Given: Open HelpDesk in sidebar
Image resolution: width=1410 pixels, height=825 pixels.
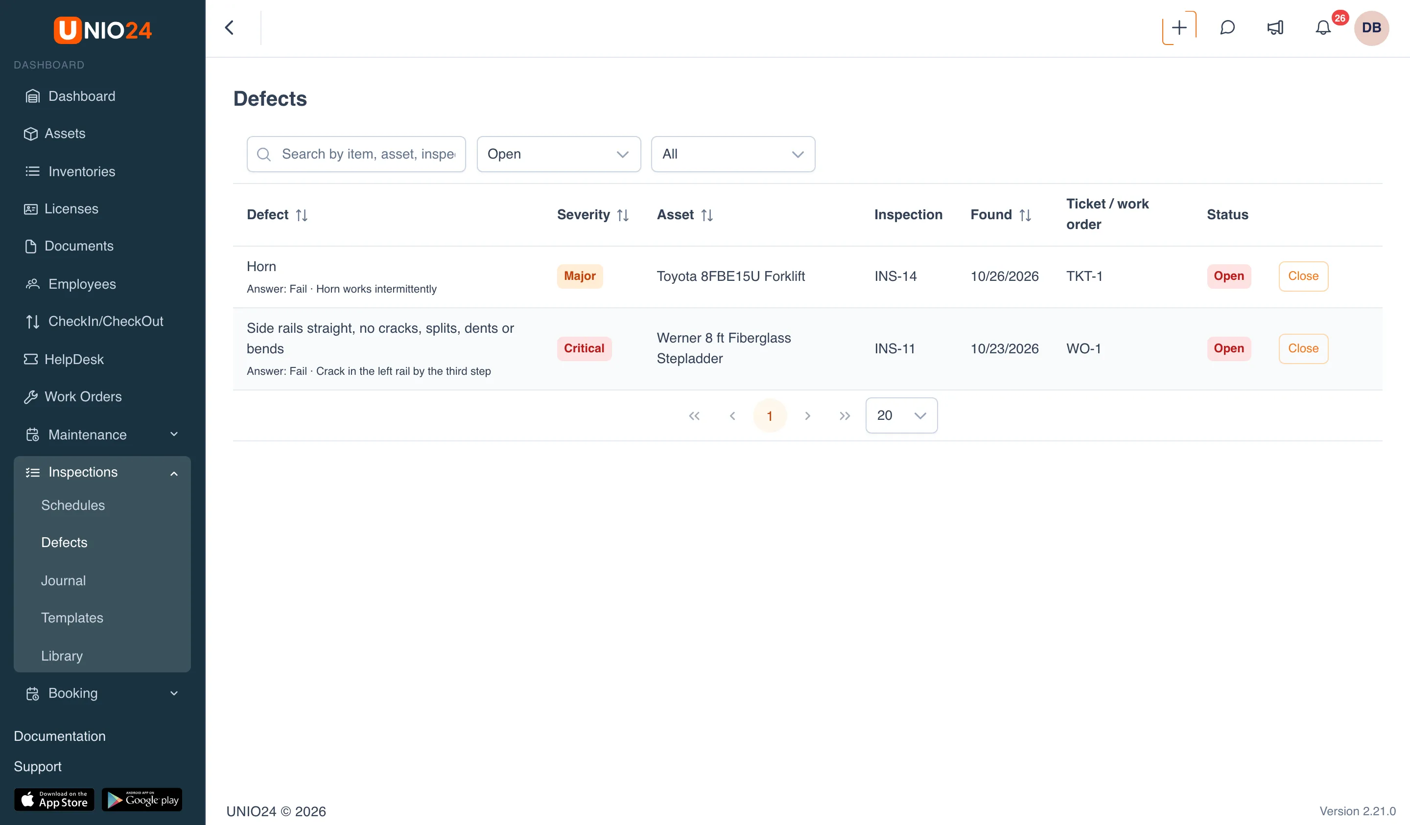Looking at the screenshot, I should click(102, 359).
